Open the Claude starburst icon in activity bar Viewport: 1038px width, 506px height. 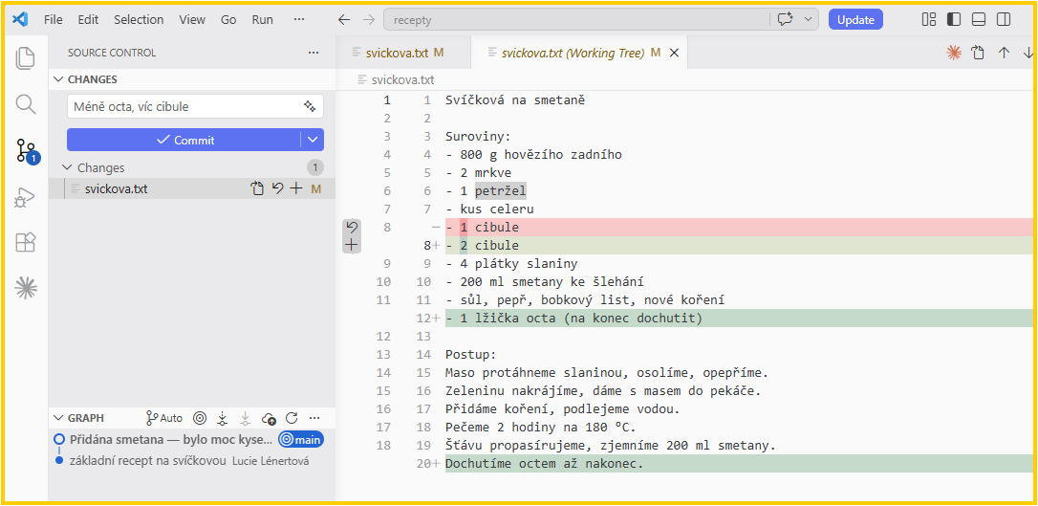point(25,287)
